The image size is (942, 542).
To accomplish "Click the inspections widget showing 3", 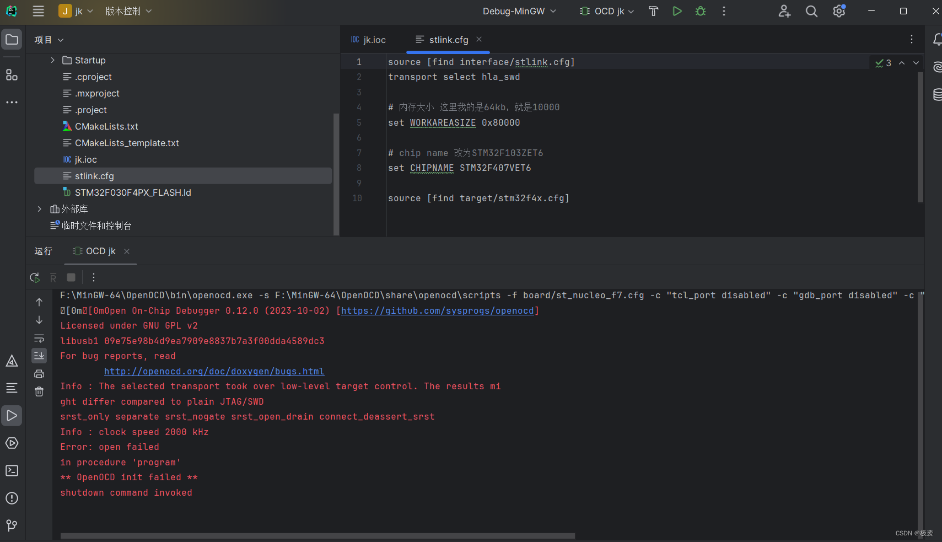I will [883, 63].
